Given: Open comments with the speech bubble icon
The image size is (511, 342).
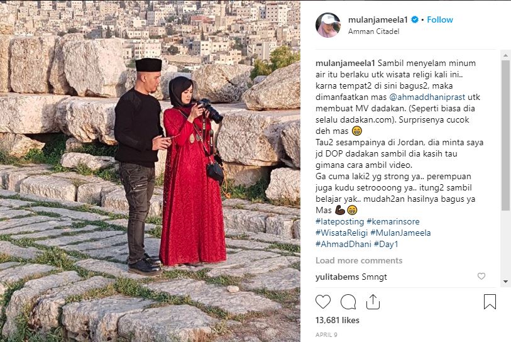Looking at the screenshot, I should point(348,302).
